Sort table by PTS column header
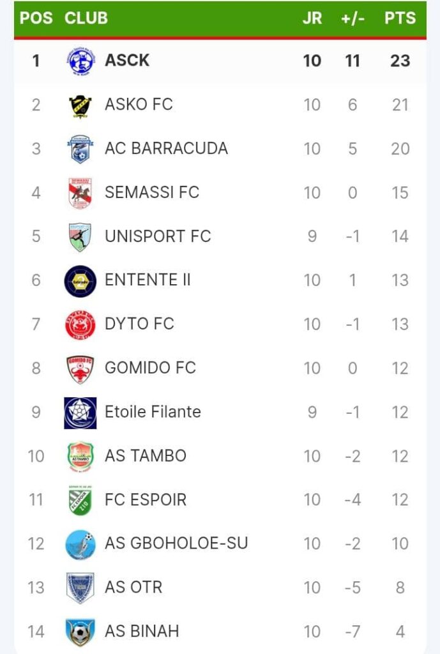 click(400, 18)
